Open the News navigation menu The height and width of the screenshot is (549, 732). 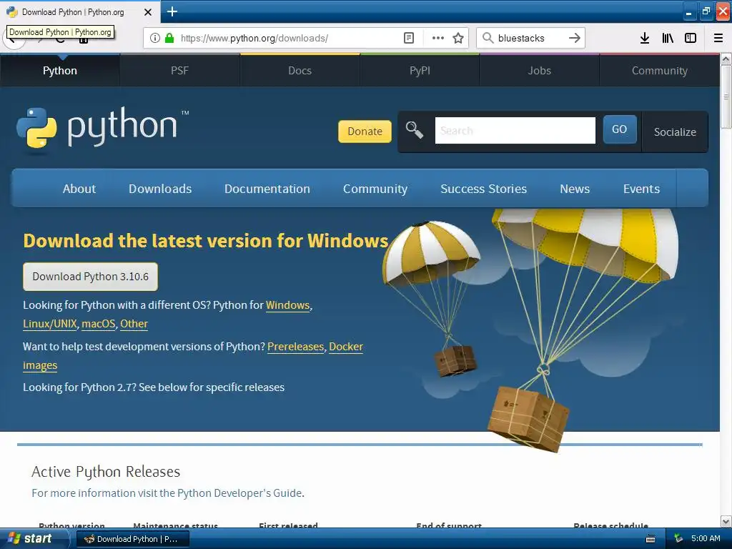click(x=575, y=189)
